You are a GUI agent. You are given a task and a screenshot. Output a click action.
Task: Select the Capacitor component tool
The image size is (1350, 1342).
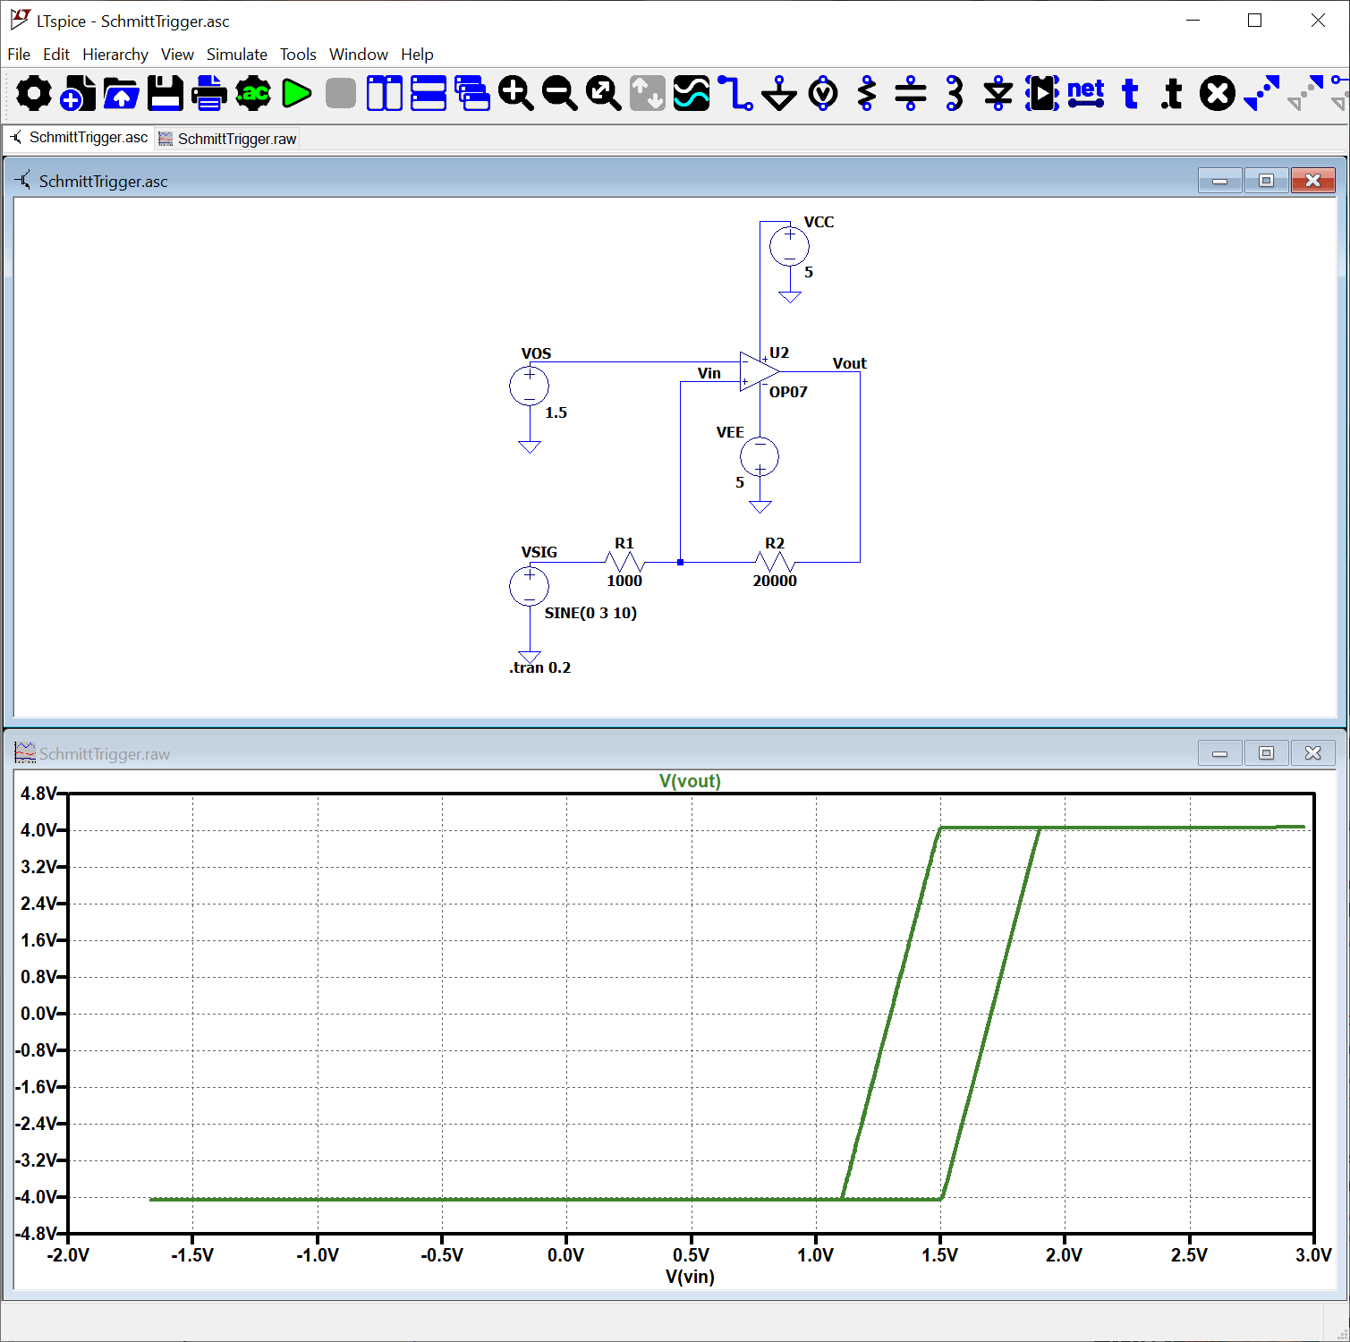click(910, 93)
